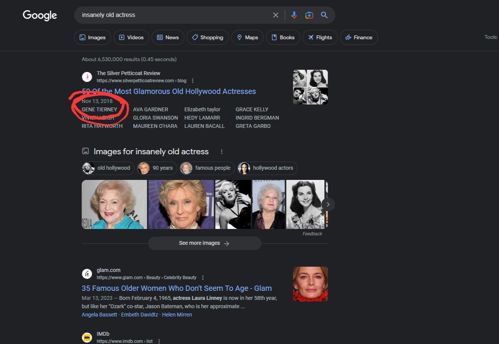Clear the search box with X icon
Screen dimensions: 499x344
pyautogui.click(x=276, y=15)
